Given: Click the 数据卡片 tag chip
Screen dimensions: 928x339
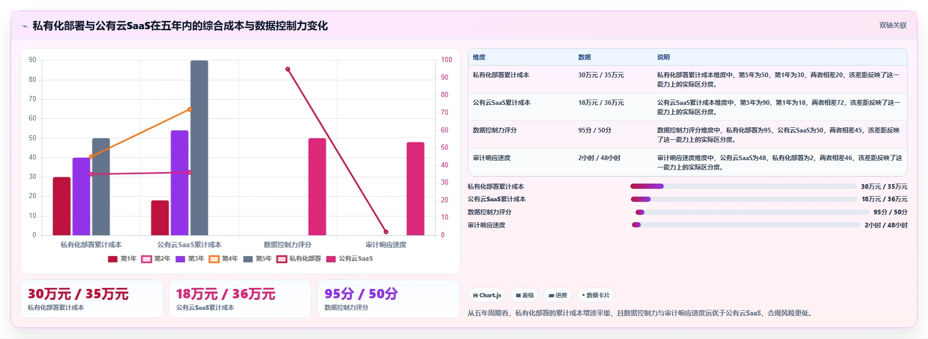Looking at the screenshot, I should (x=596, y=295).
